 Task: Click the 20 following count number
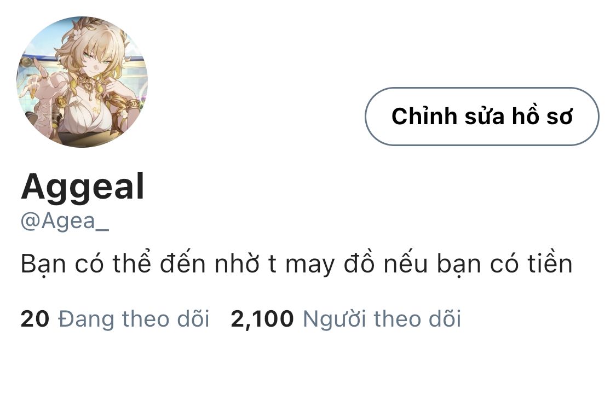coord(35,319)
